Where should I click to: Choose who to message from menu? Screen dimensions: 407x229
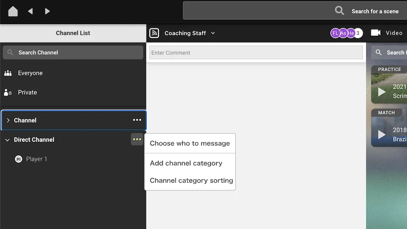click(x=190, y=143)
